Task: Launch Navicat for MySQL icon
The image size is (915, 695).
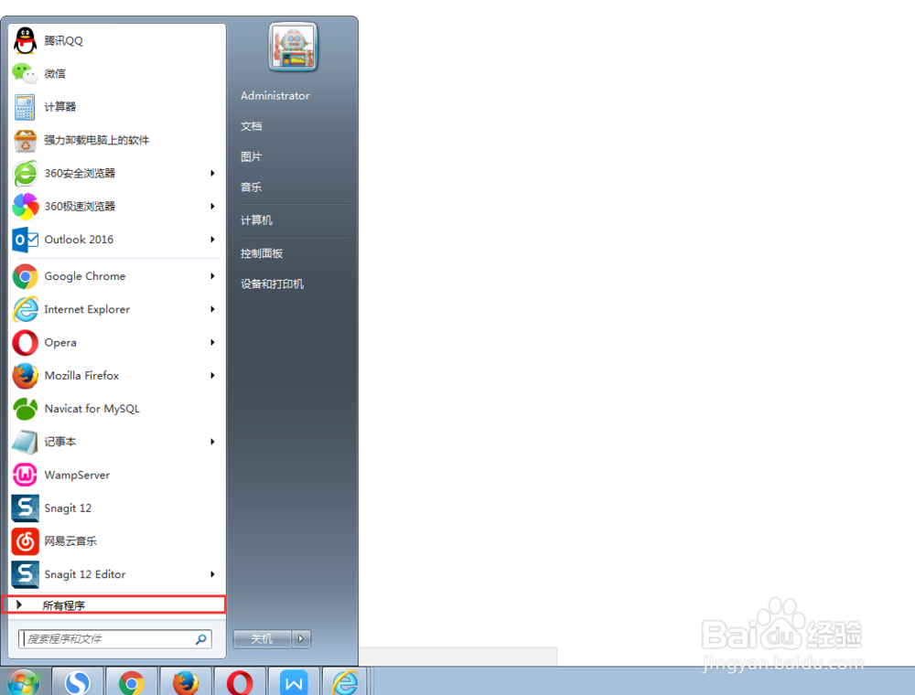Action: (x=25, y=409)
